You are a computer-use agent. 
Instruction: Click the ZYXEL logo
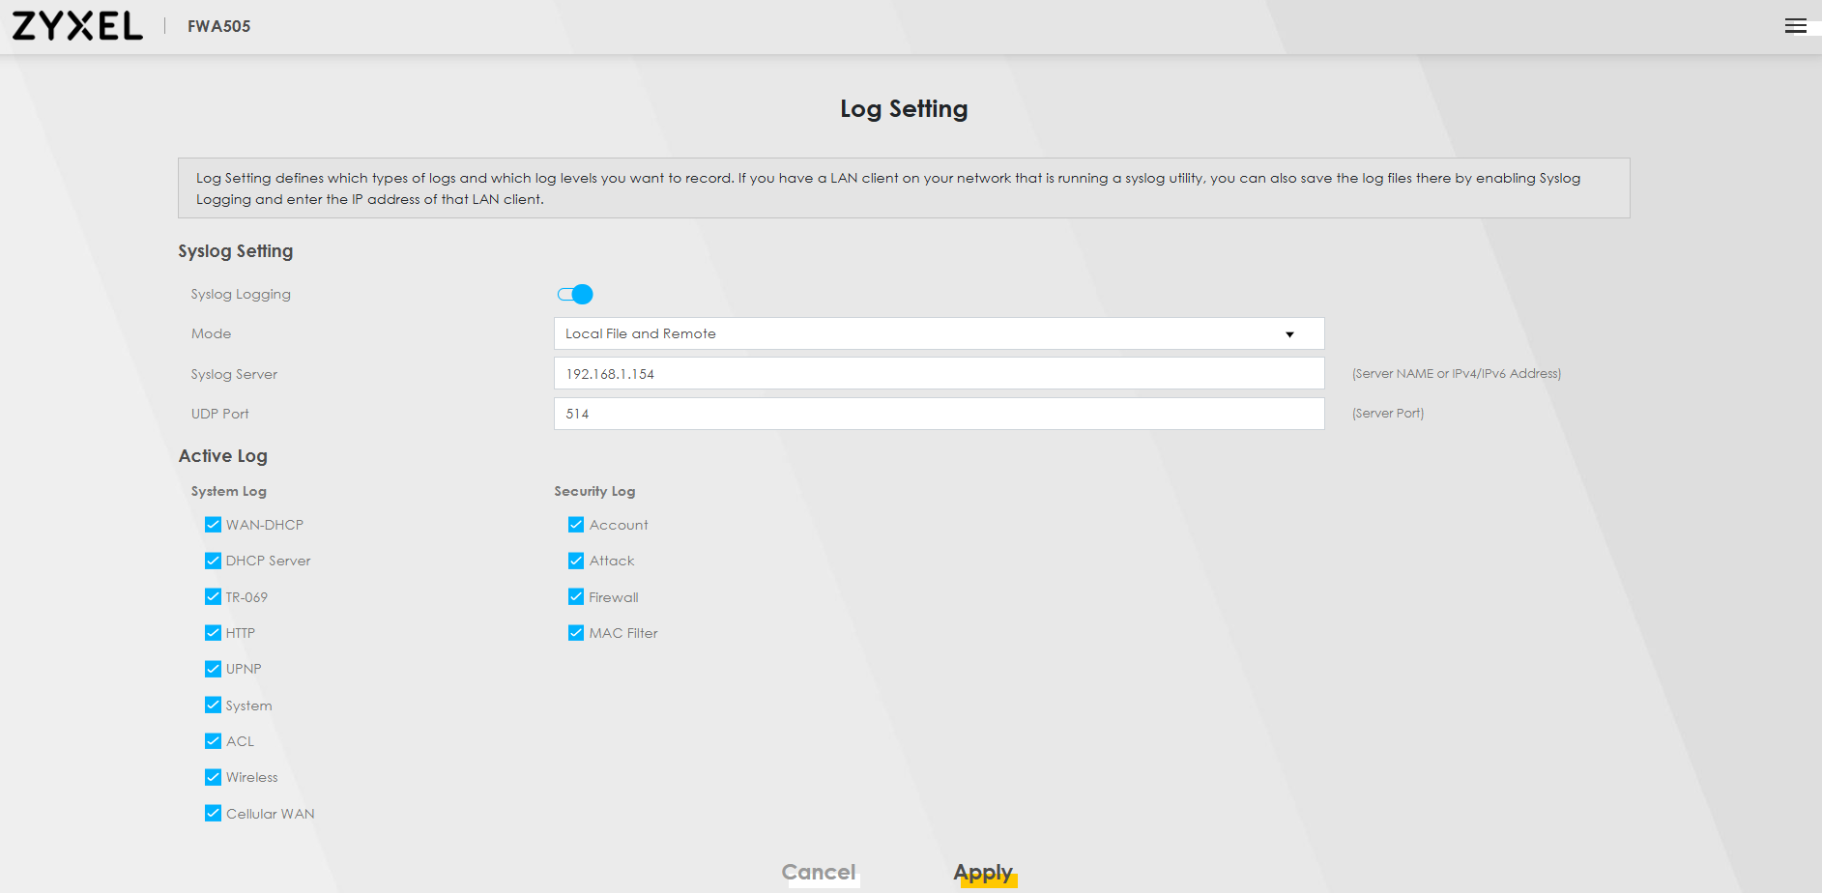(77, 25)
